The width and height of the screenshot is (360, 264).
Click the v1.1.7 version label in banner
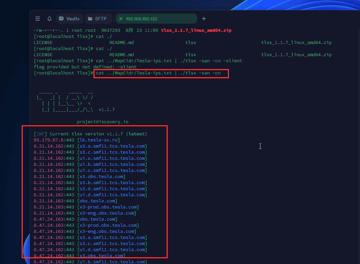pyautogui.click(x=107, y=110)
